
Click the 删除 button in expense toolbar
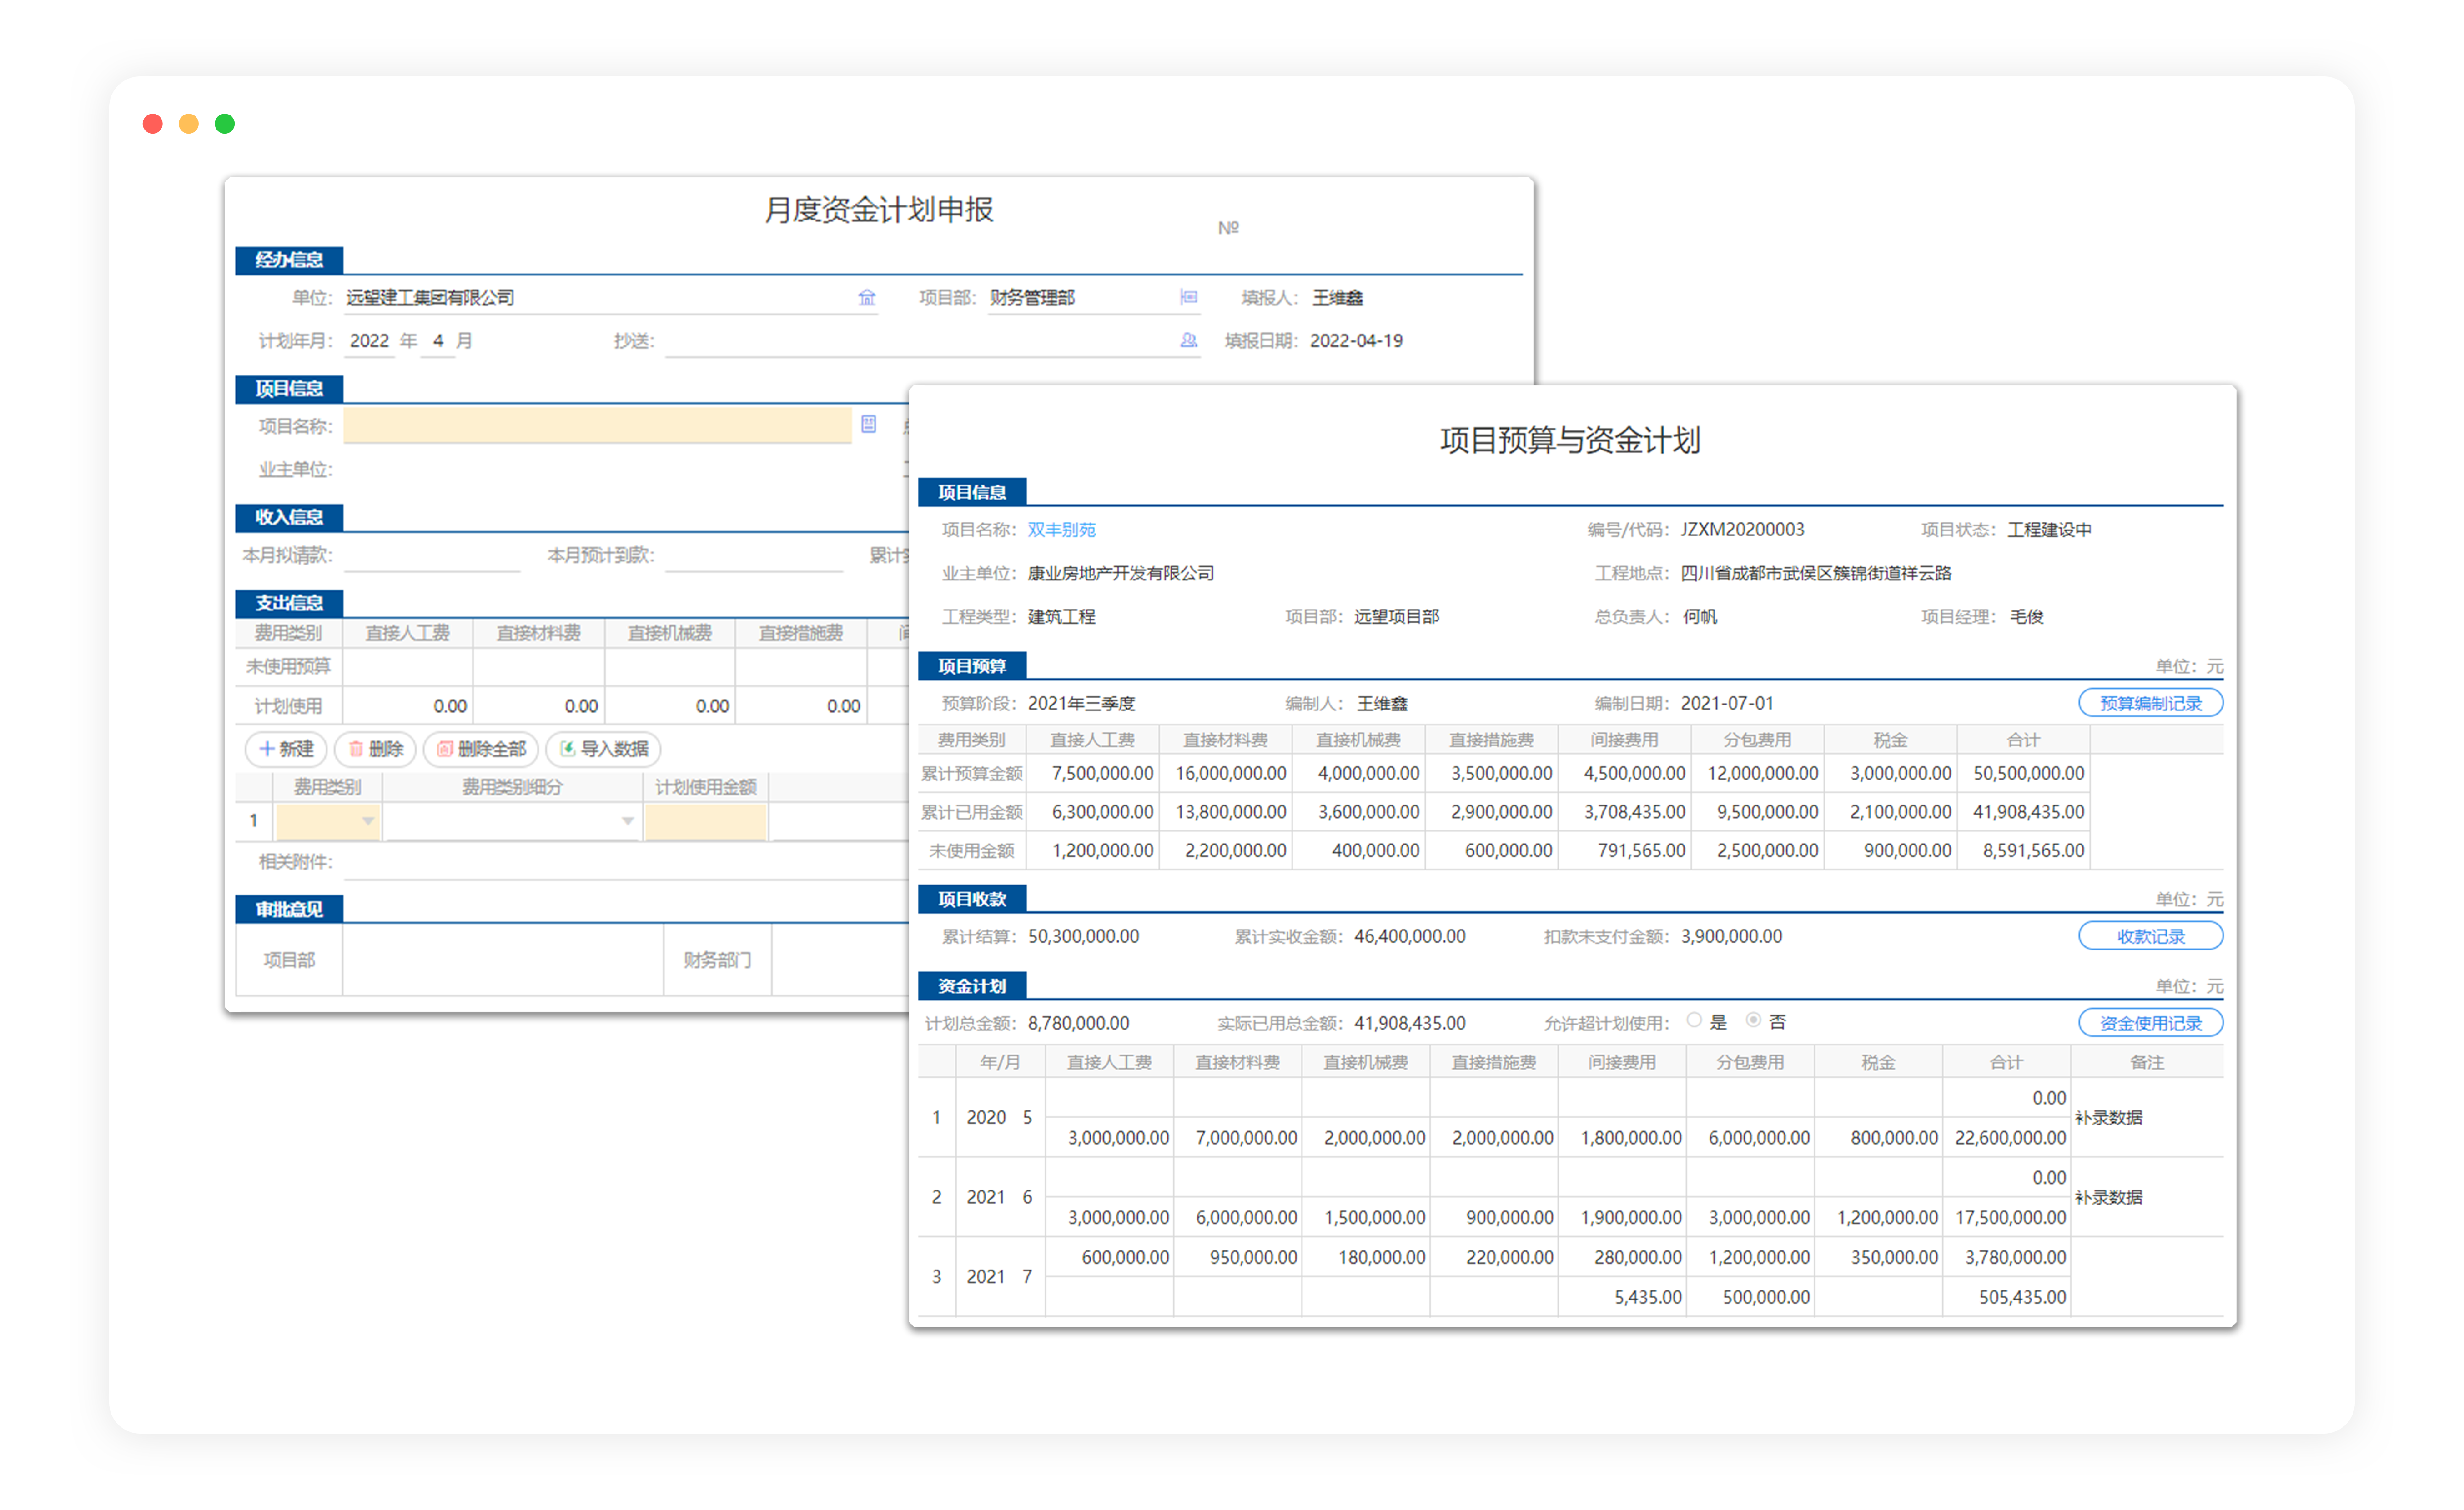(375, 749)
